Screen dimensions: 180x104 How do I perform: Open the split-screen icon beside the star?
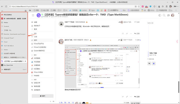136,6
